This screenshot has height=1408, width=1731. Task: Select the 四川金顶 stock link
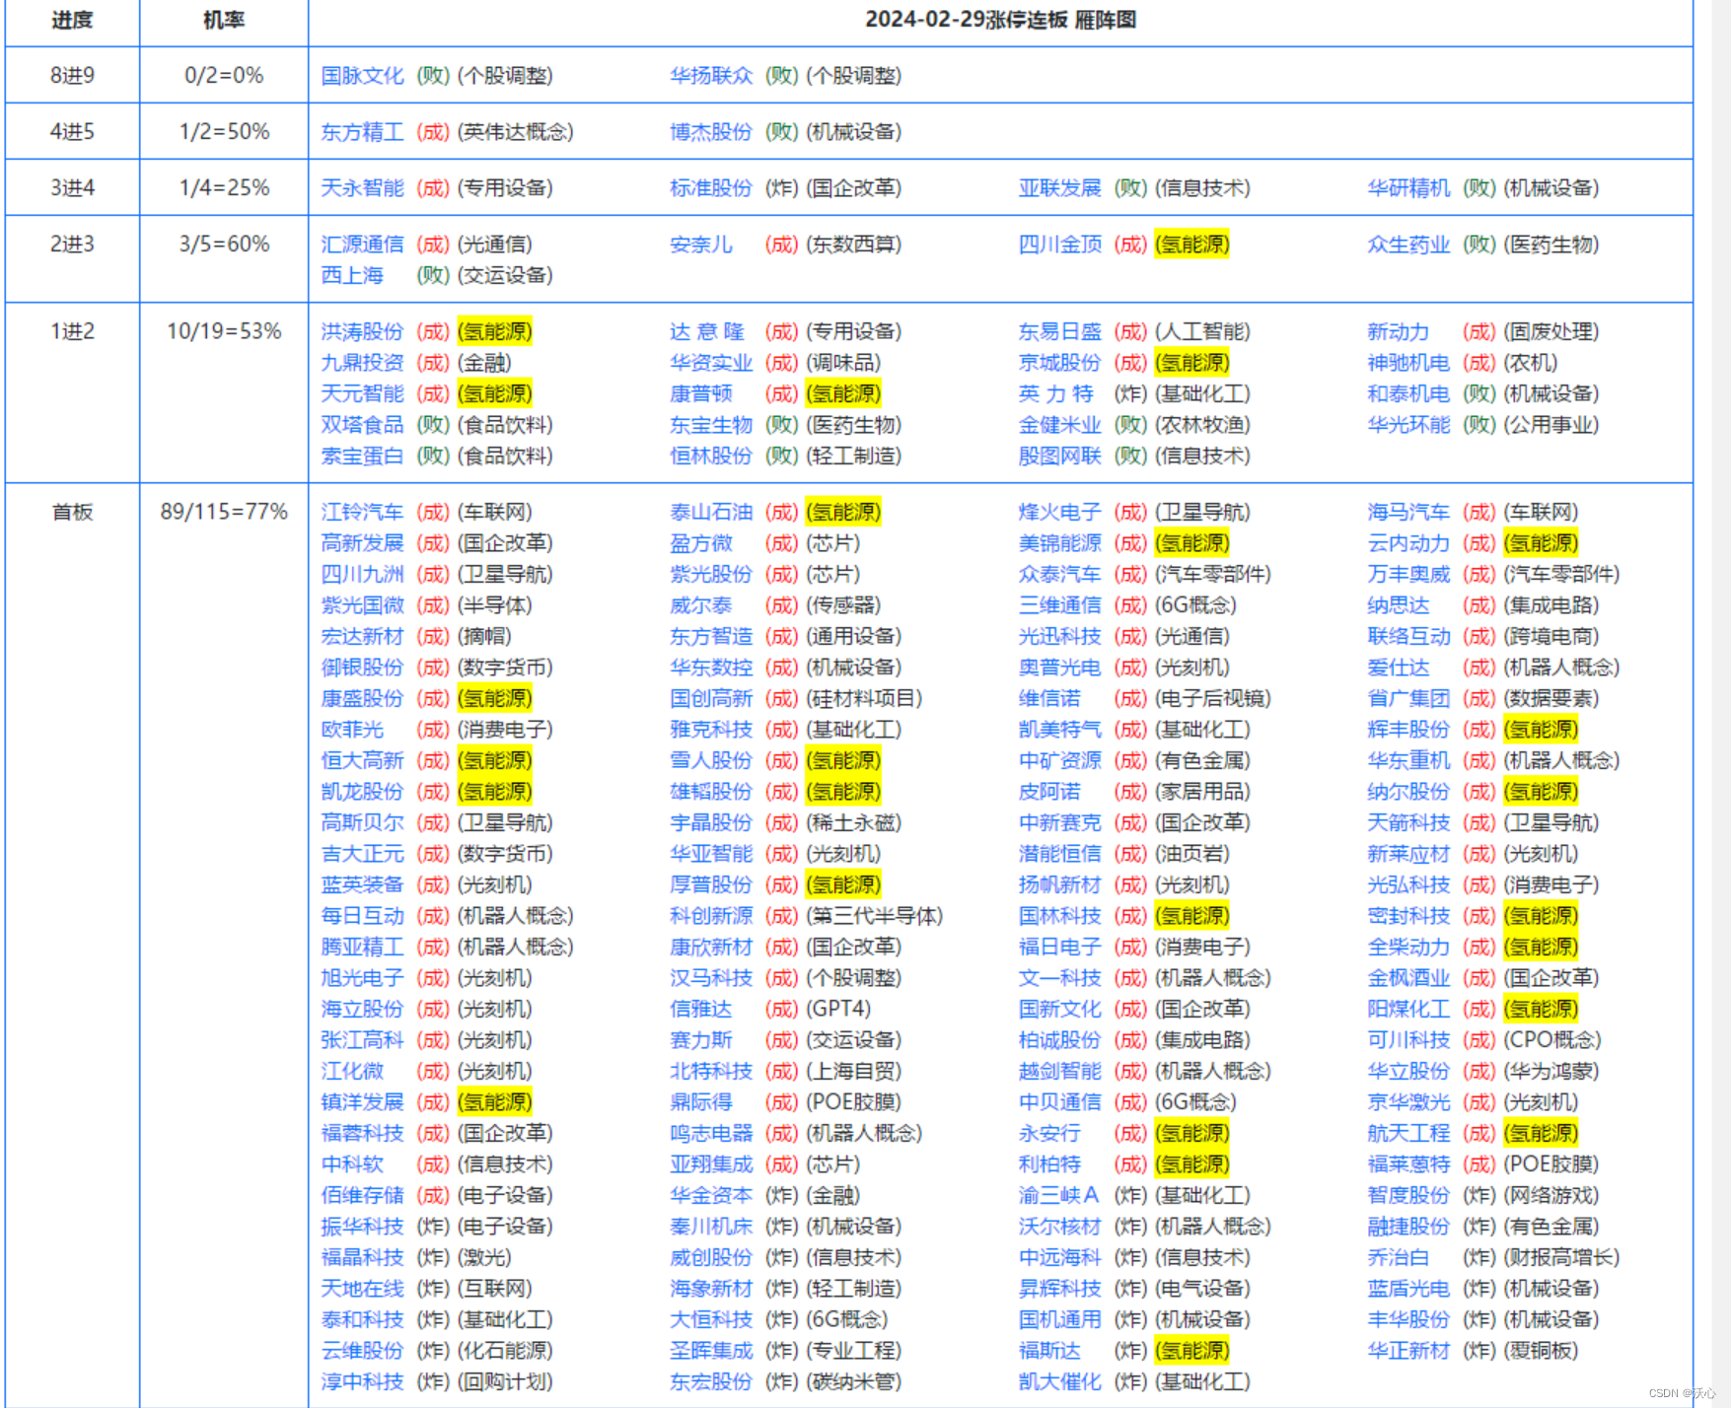click(1059, 245)
